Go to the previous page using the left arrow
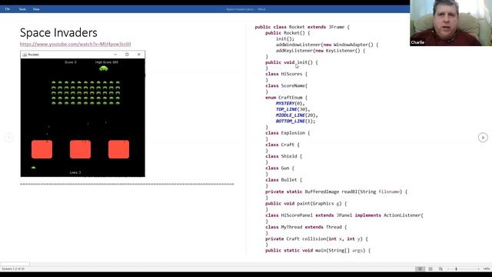This screenshot has height=277, width=492. point(8,137)
